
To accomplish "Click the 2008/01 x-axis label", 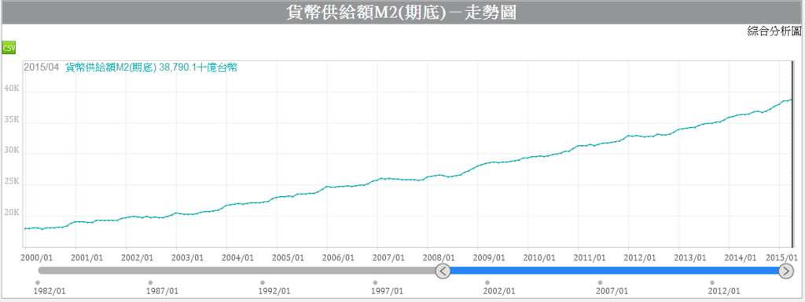I will [439, 257].
